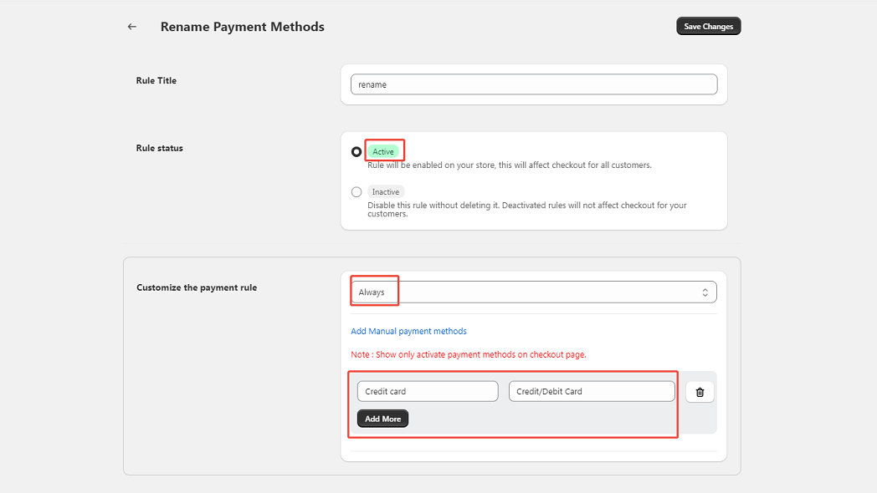Edit the Credit/Debit Card rename field
Image resolution: width=877 pixels, height=493 pixels.
point(591,391)
